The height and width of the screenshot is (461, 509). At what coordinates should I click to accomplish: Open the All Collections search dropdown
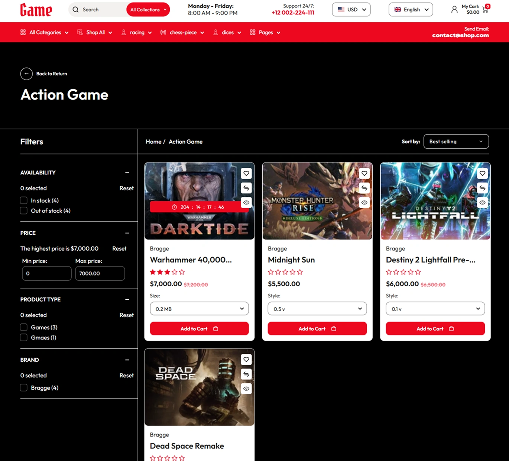pyautogui.click(x=148, y=10)
